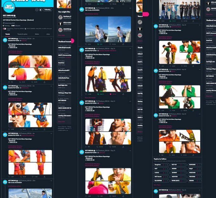Open the Likes tab on the profile

(x=48, y=34)
